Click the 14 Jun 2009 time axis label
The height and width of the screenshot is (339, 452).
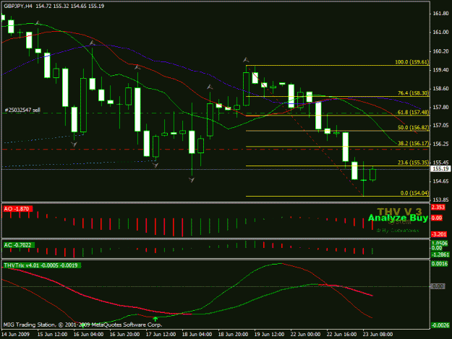15,334
